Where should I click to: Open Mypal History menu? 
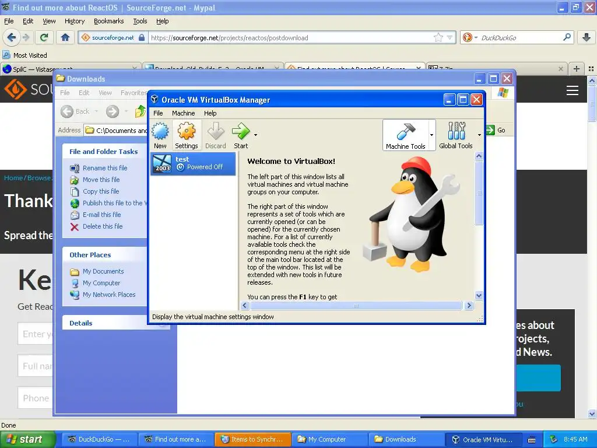click(x=75, y=22)
